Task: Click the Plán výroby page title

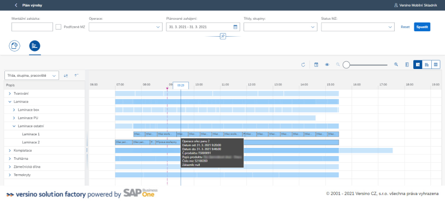Action: (33, 5)
